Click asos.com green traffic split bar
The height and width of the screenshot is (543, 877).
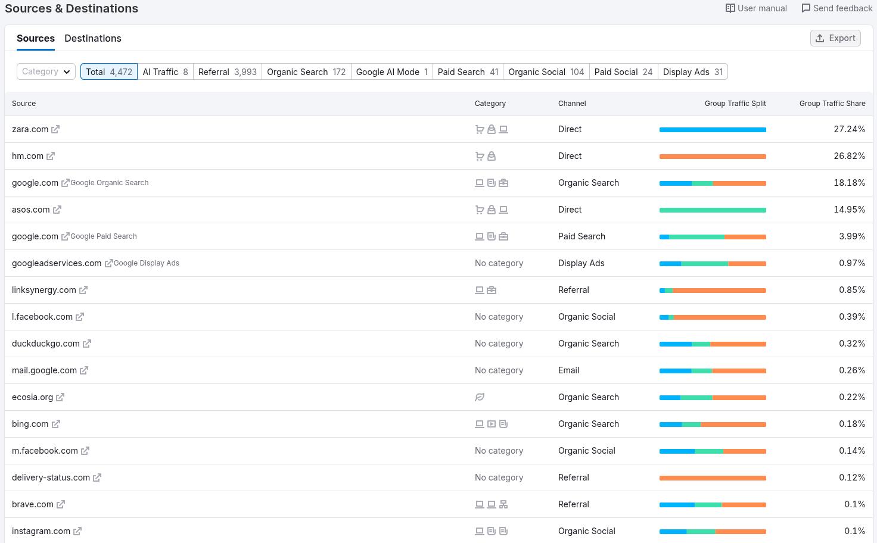pyautogui.click(x=713, y=210)
